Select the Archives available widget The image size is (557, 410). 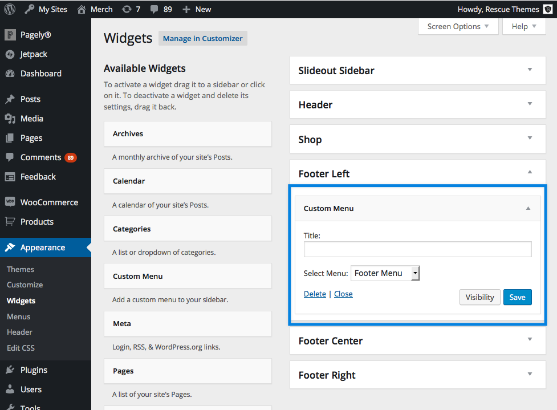tap(188, 133)
